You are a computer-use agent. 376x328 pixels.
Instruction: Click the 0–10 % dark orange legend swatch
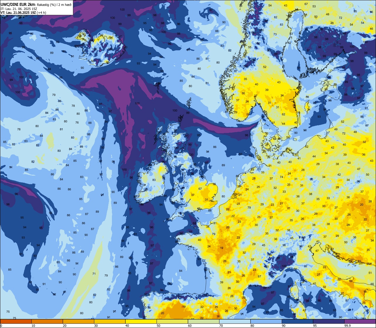pyautogui.click(x=16, y=321)
